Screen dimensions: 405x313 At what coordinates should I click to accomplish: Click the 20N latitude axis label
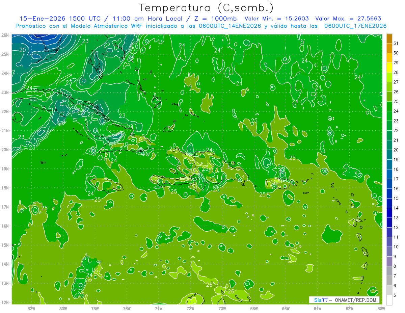(5, 150)
